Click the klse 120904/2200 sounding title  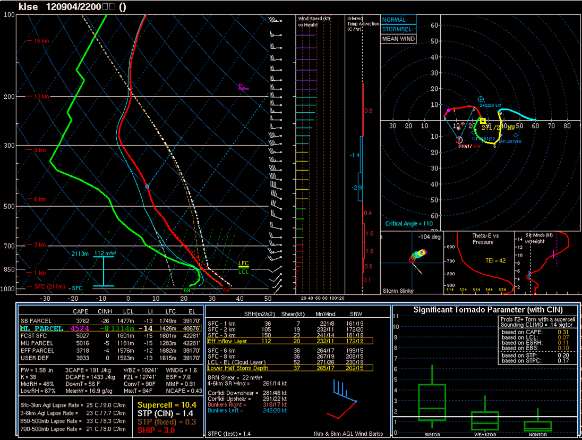[72, 7]
